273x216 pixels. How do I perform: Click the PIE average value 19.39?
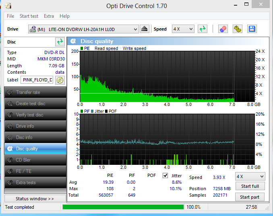(x=108, y=182)
